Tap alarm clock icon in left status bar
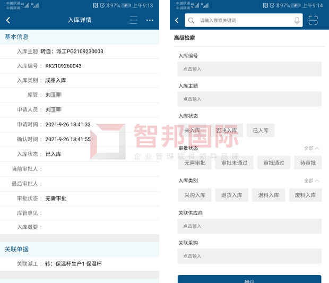The width and height of the screenshot is (329, 283). [x=102, y=5]
